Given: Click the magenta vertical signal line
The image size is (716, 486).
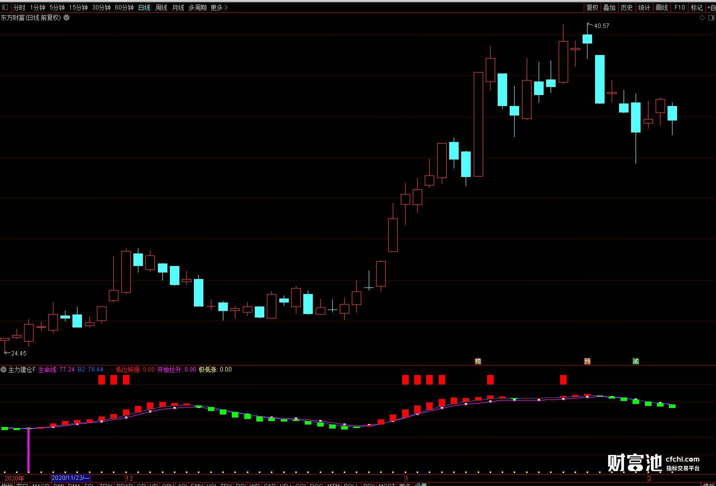Looking at the screenshot, I should click(28, 449).
